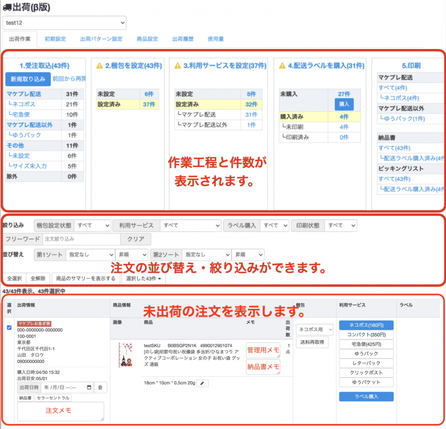Screen dimensions: 446x429
Task: Open the ラベル購入 filter dropdown
Action: (x=274, y=225)
